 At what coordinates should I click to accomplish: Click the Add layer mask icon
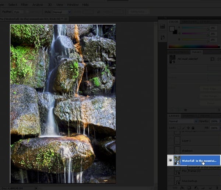tap(189, 188)
